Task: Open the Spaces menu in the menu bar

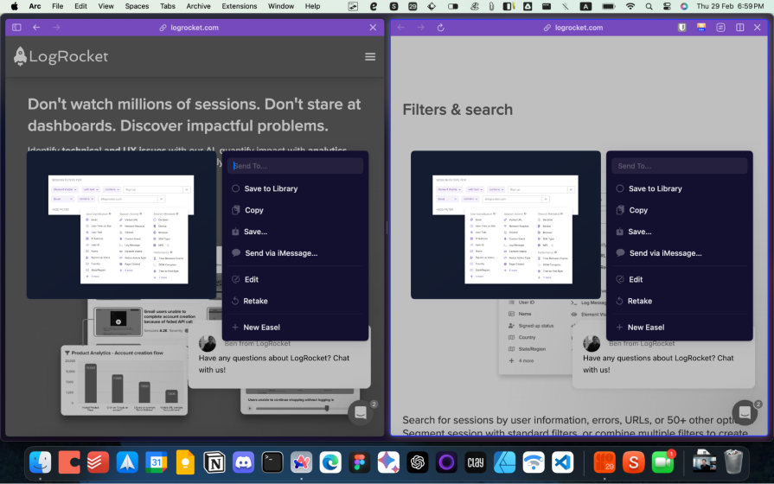Action: click(x=137, y=6)
